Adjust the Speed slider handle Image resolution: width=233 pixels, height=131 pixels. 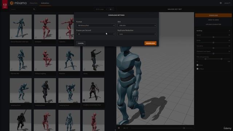point(213,37)
